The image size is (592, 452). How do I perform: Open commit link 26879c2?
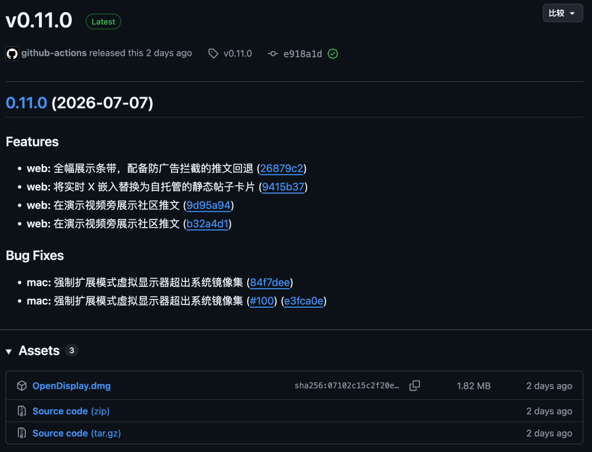[x=282, y=168]
